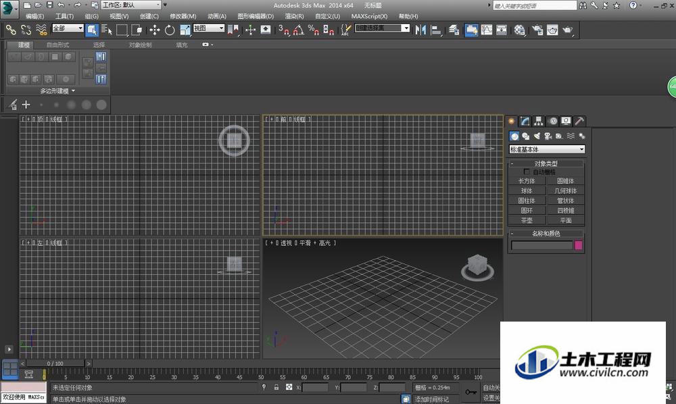
Task: Expand the 多边形建模 panel arrow
Action: pos(73,91)
